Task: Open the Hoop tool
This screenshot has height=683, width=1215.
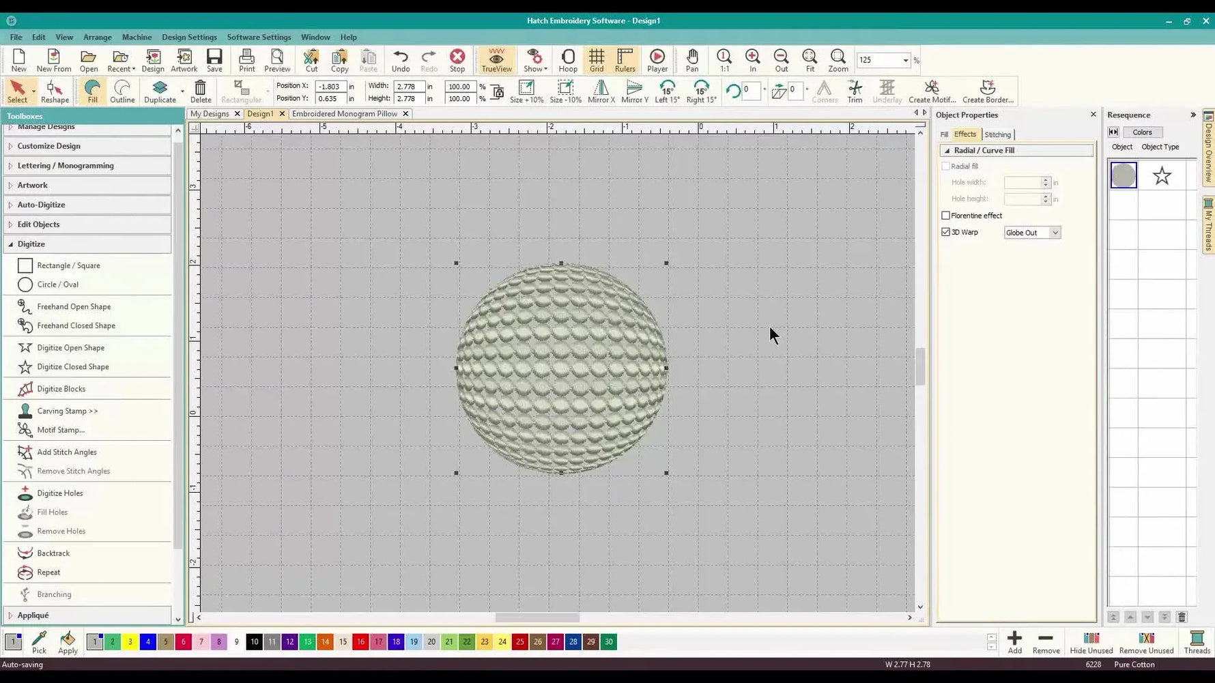Action: pos(568,60)
